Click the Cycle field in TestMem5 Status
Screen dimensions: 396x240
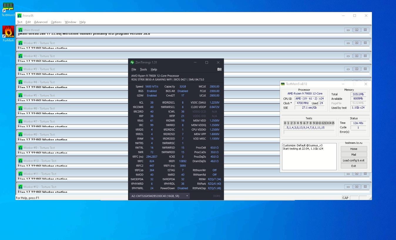coord(358,127)
